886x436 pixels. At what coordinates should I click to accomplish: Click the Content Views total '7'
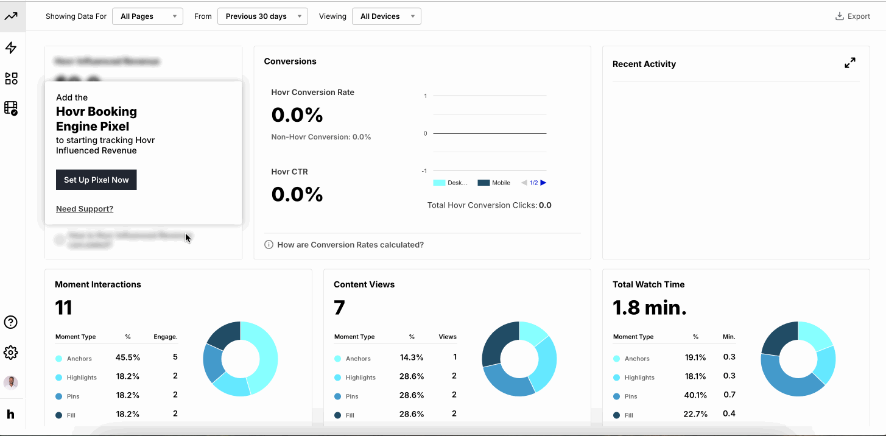pyautogui.click(x=339, y=308)
